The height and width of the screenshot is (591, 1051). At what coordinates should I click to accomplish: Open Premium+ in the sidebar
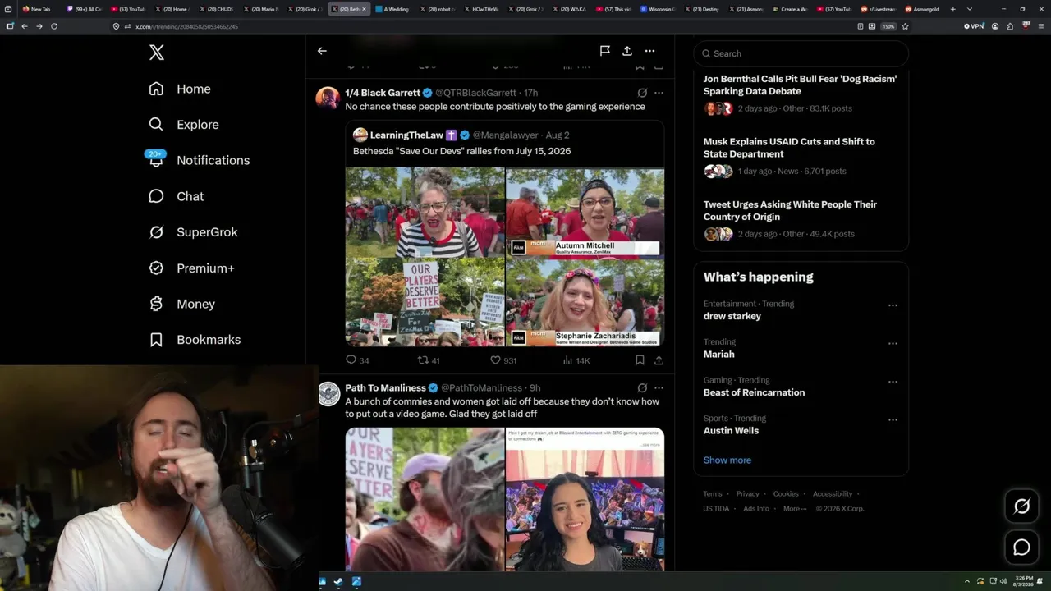(191, 268)
